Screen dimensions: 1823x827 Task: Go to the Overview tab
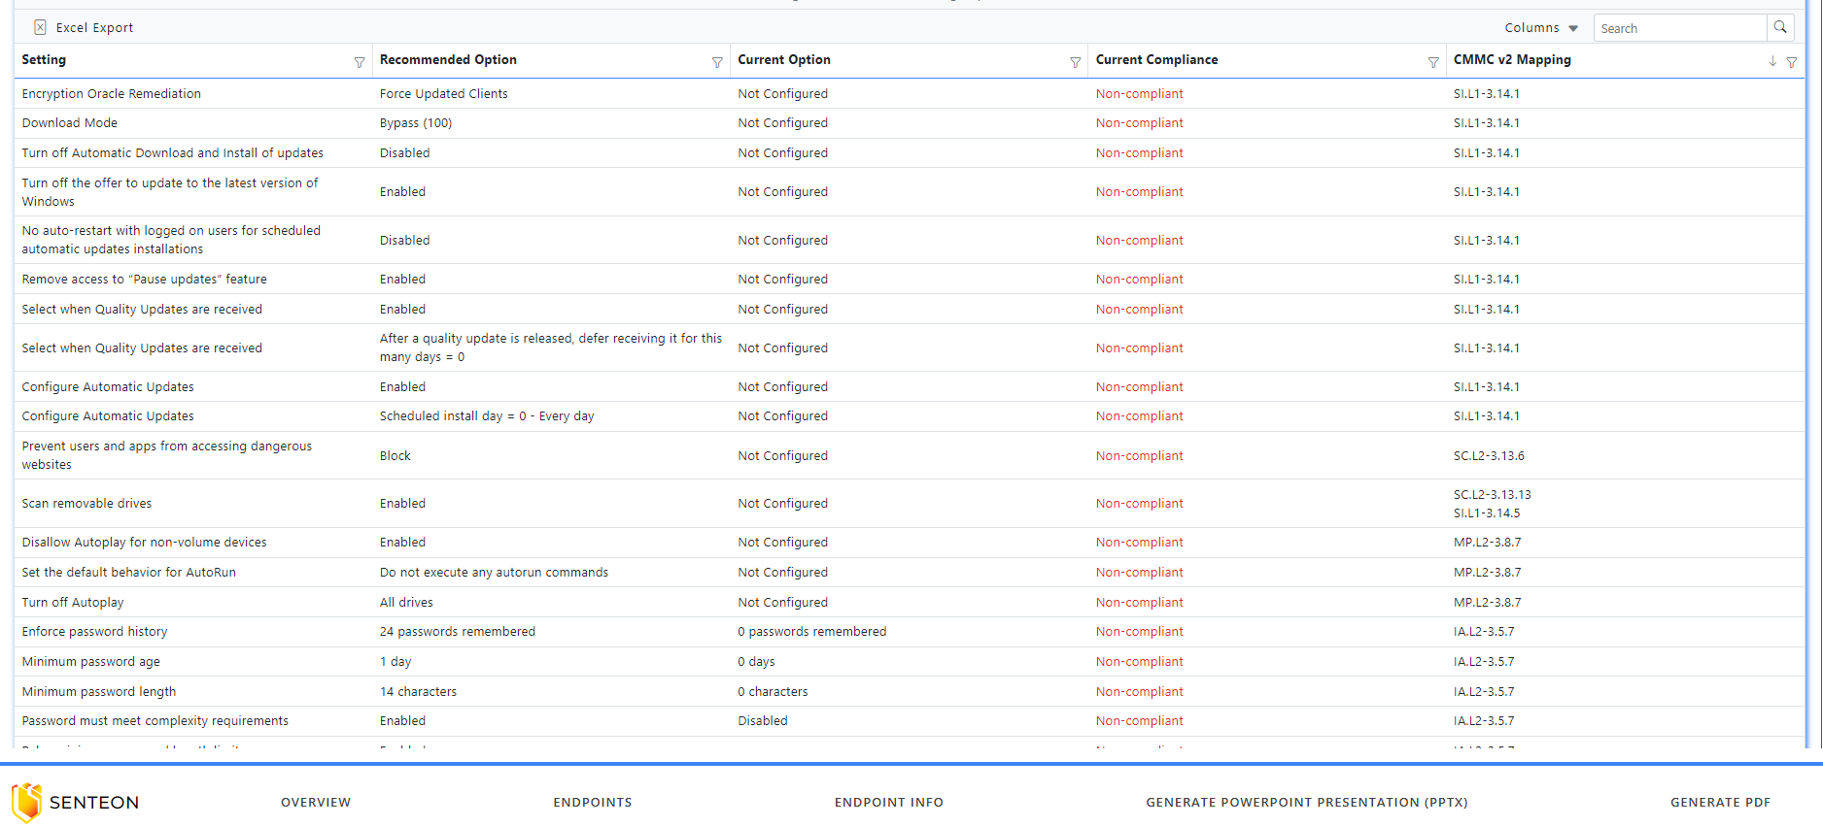[316, 803]
